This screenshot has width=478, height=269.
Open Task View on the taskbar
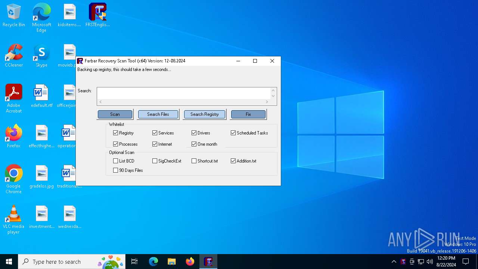click(x=134, y=262)
